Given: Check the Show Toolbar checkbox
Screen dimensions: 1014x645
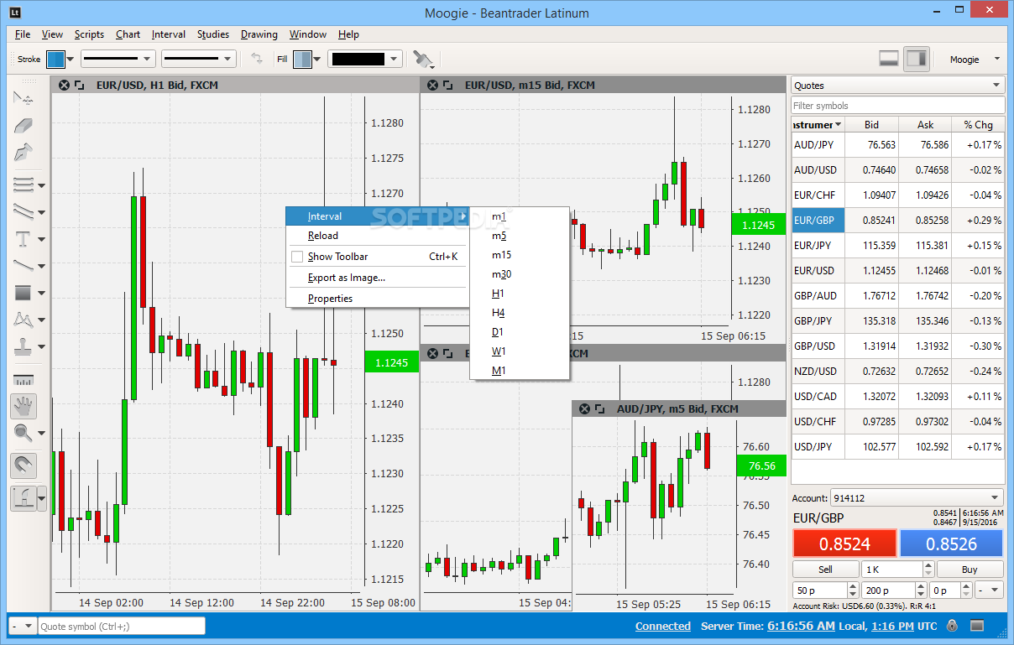Looking at the screenshot, I should click(x=297, y=257).
